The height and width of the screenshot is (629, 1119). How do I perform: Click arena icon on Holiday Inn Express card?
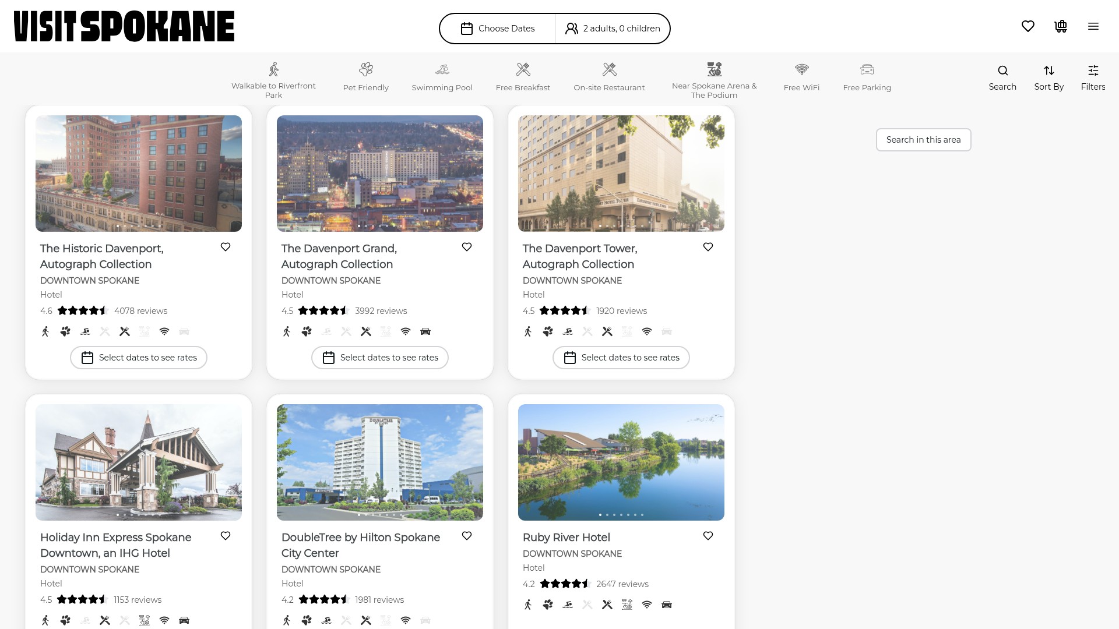point(145,620)
